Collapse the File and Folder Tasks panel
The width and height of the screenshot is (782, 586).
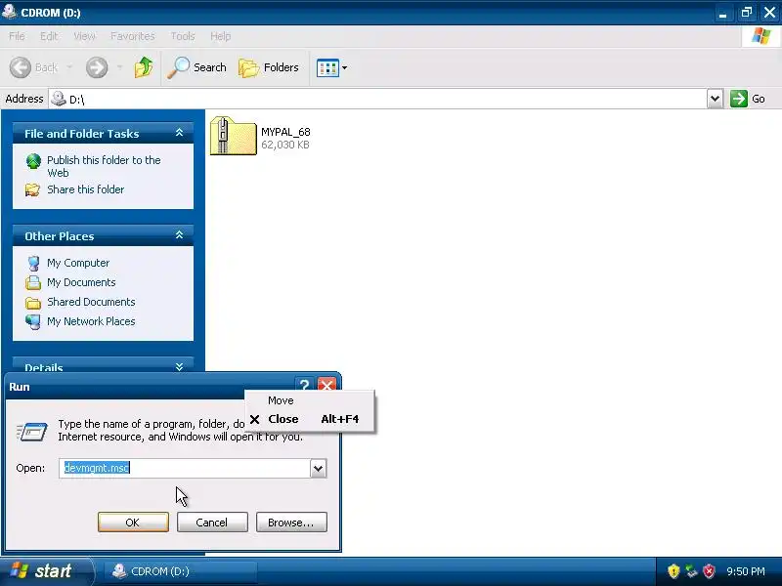180,133
